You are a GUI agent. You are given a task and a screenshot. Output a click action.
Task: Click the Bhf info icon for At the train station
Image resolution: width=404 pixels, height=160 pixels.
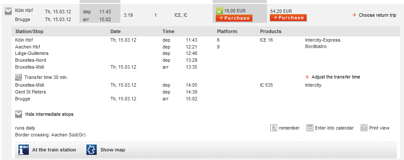[24, 150]
